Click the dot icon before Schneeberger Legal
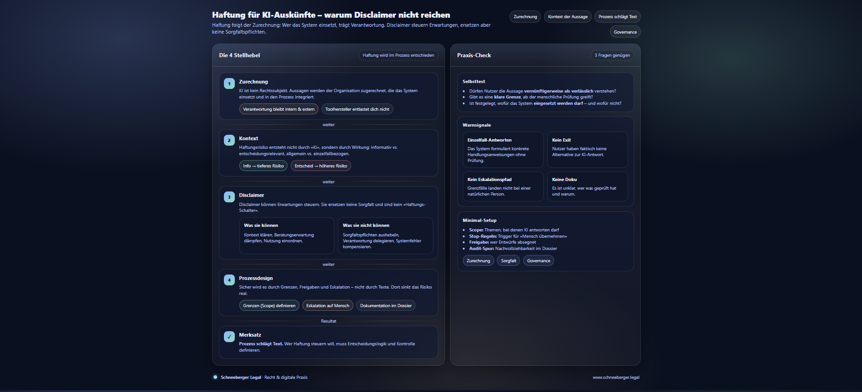 point(215,377)
